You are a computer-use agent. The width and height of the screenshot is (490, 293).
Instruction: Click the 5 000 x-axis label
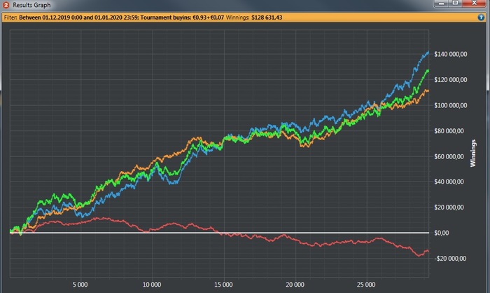coord(80,285)
